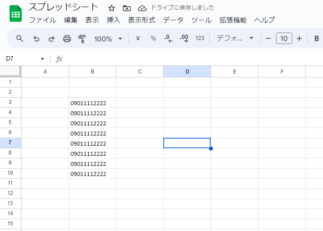The height and width of the screenshot is (231, 323).
Task: Open the 拡張機能 menu
Action: [x=233, y=20]
